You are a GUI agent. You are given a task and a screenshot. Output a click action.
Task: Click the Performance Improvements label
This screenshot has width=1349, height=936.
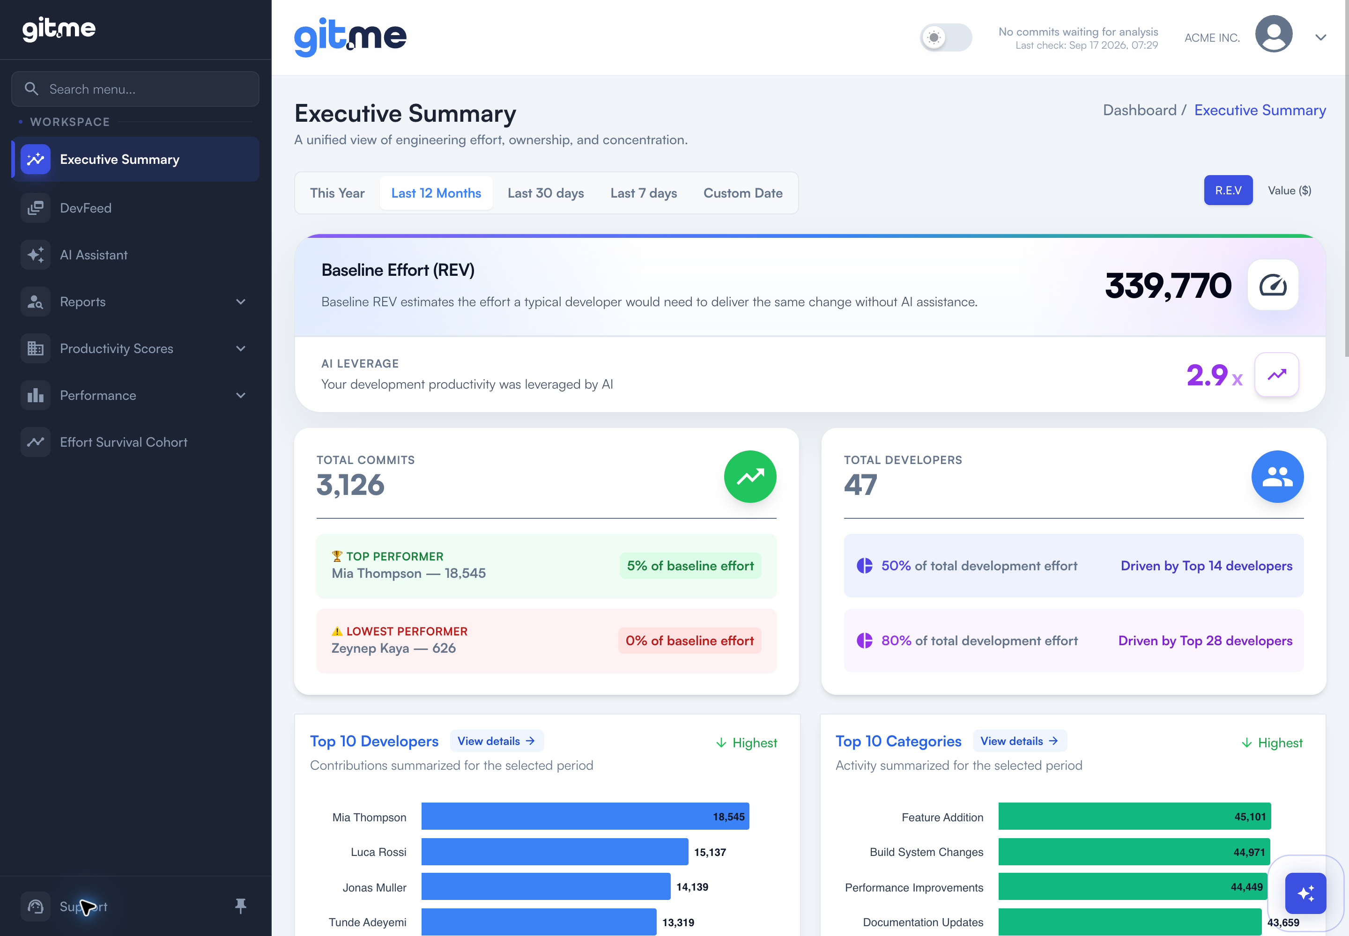point(914,888)
